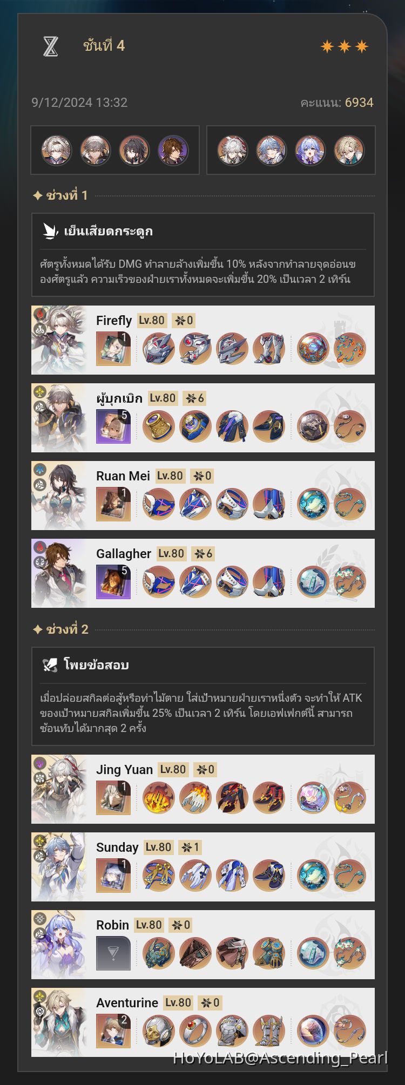Select Jing Yuan avatar in second team

[233, 150]
